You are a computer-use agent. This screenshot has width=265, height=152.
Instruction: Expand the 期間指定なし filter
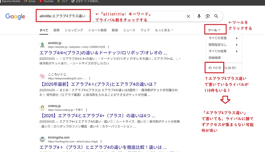[223, 45]
